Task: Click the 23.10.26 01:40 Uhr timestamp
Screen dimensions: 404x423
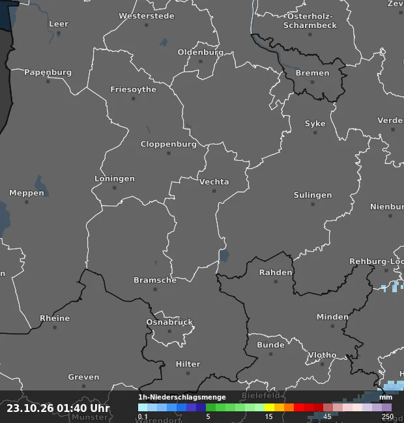Action: click(58, 408)
